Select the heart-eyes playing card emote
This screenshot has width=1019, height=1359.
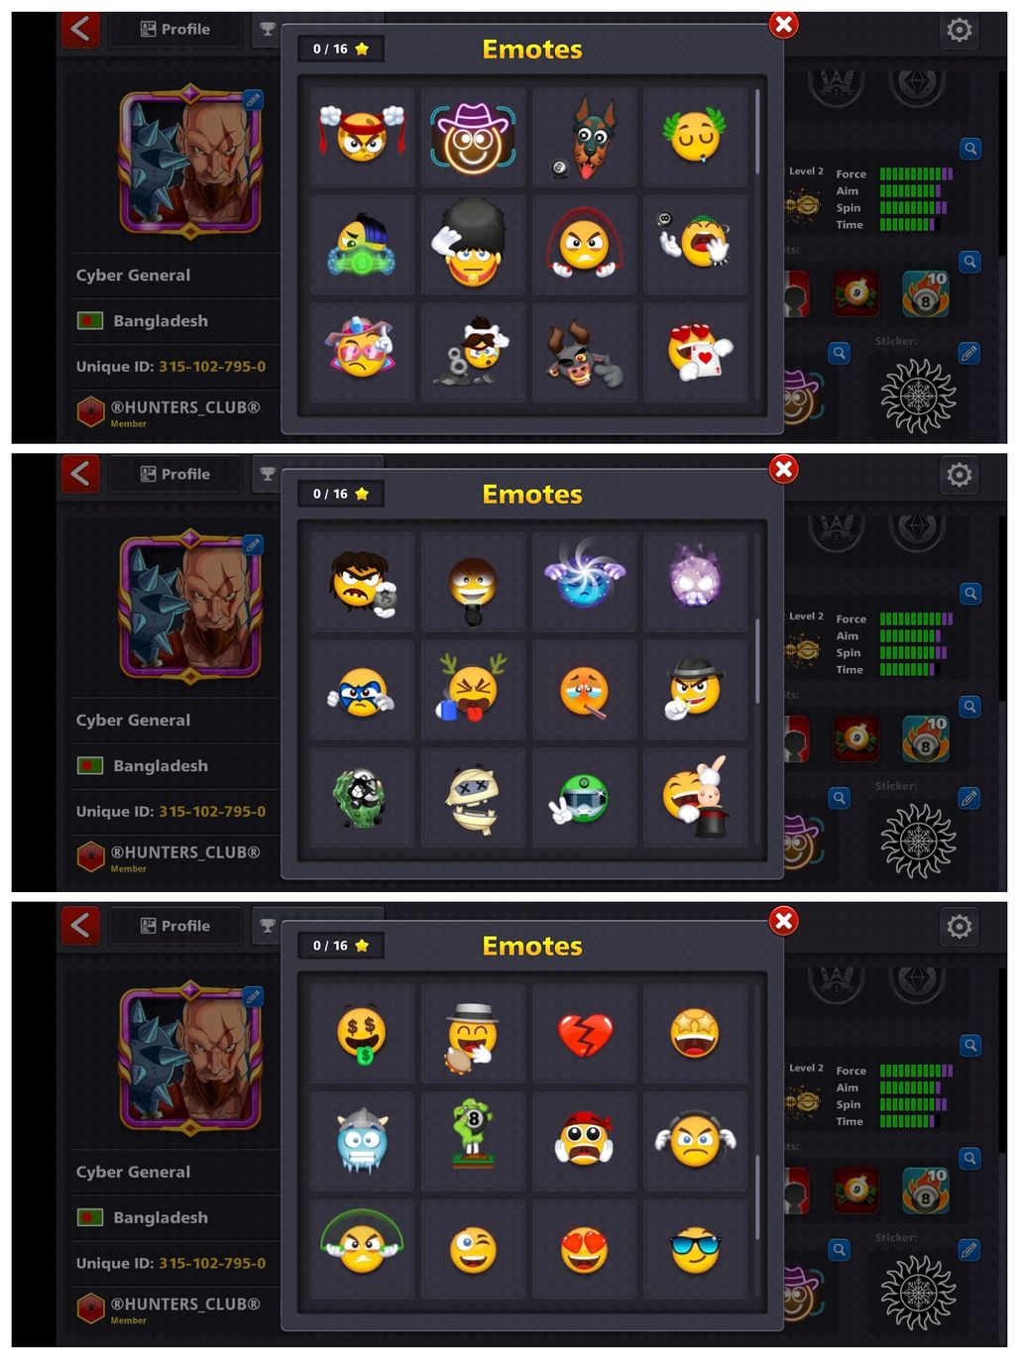coord(695,354)
